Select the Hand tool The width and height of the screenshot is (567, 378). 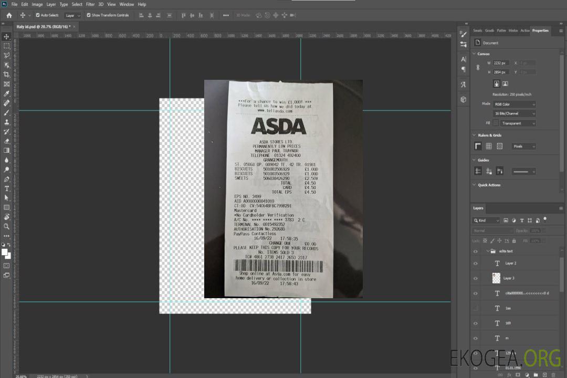click(x=6, y=217)
